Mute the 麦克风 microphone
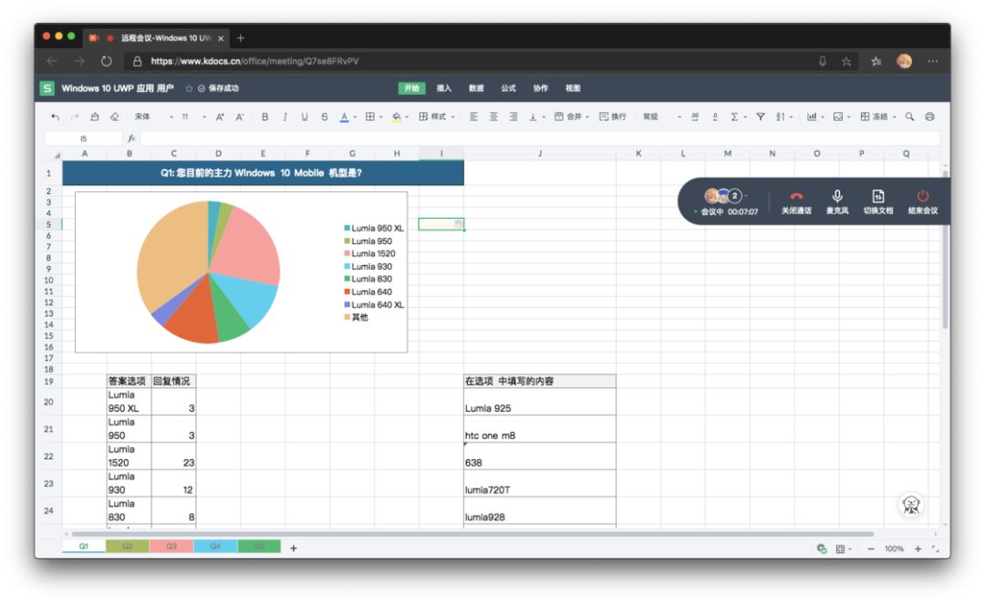Screen dimensions: 985x604 [x=836, y=202]
